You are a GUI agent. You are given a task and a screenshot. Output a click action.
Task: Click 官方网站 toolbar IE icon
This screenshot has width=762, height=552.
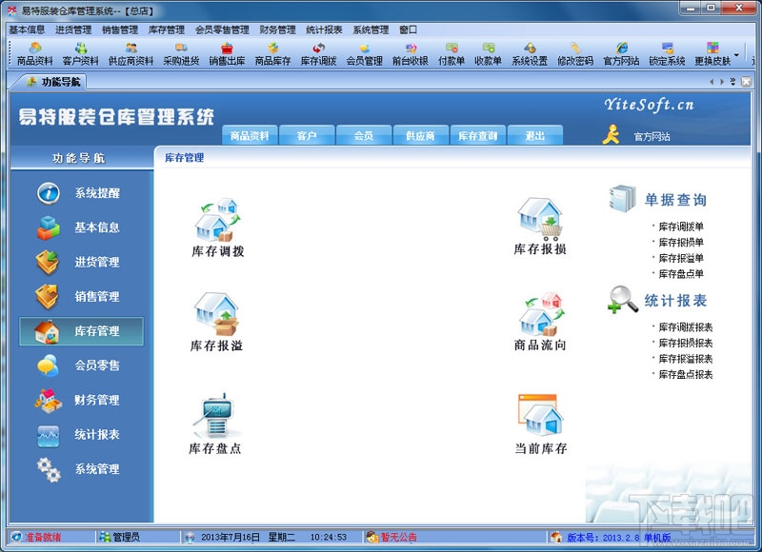tap(621, 54)
